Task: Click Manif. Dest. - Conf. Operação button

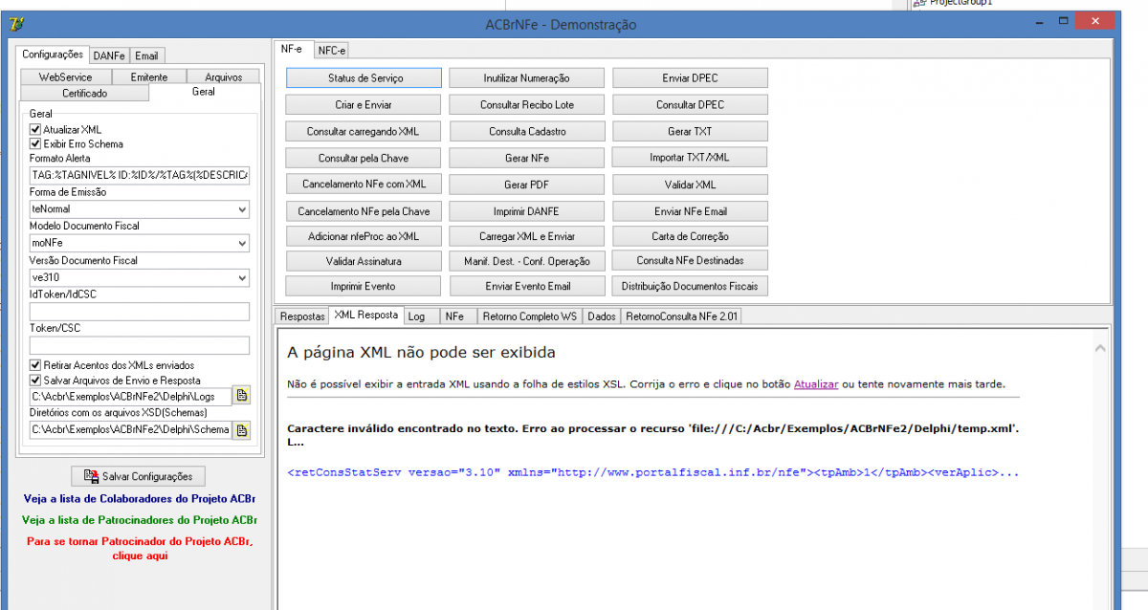Action: point(527,260)
